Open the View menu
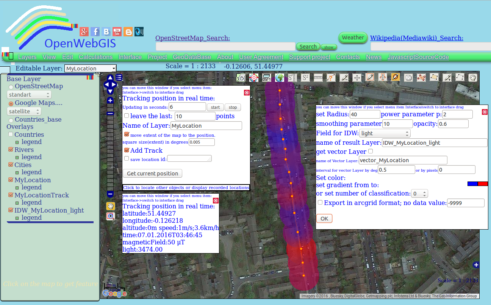This screenshot has width=491, height=305. pos(49,57)
